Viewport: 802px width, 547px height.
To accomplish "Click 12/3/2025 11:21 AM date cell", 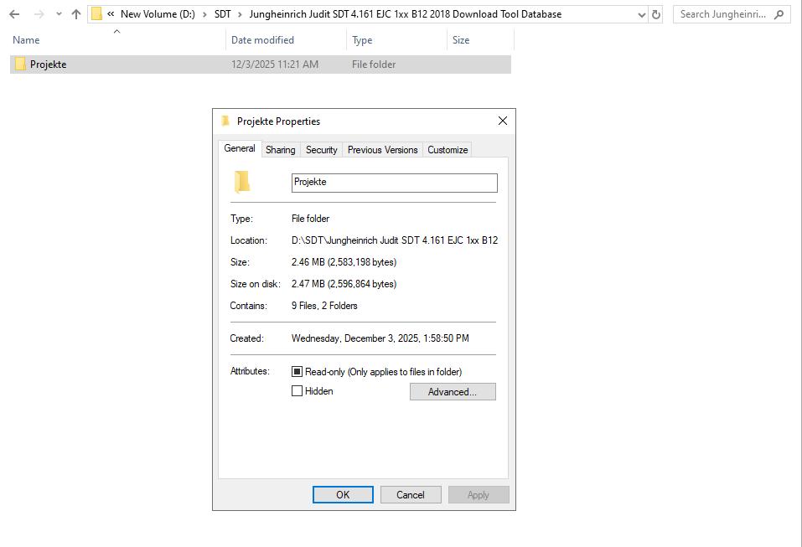I will pos(275,65).
